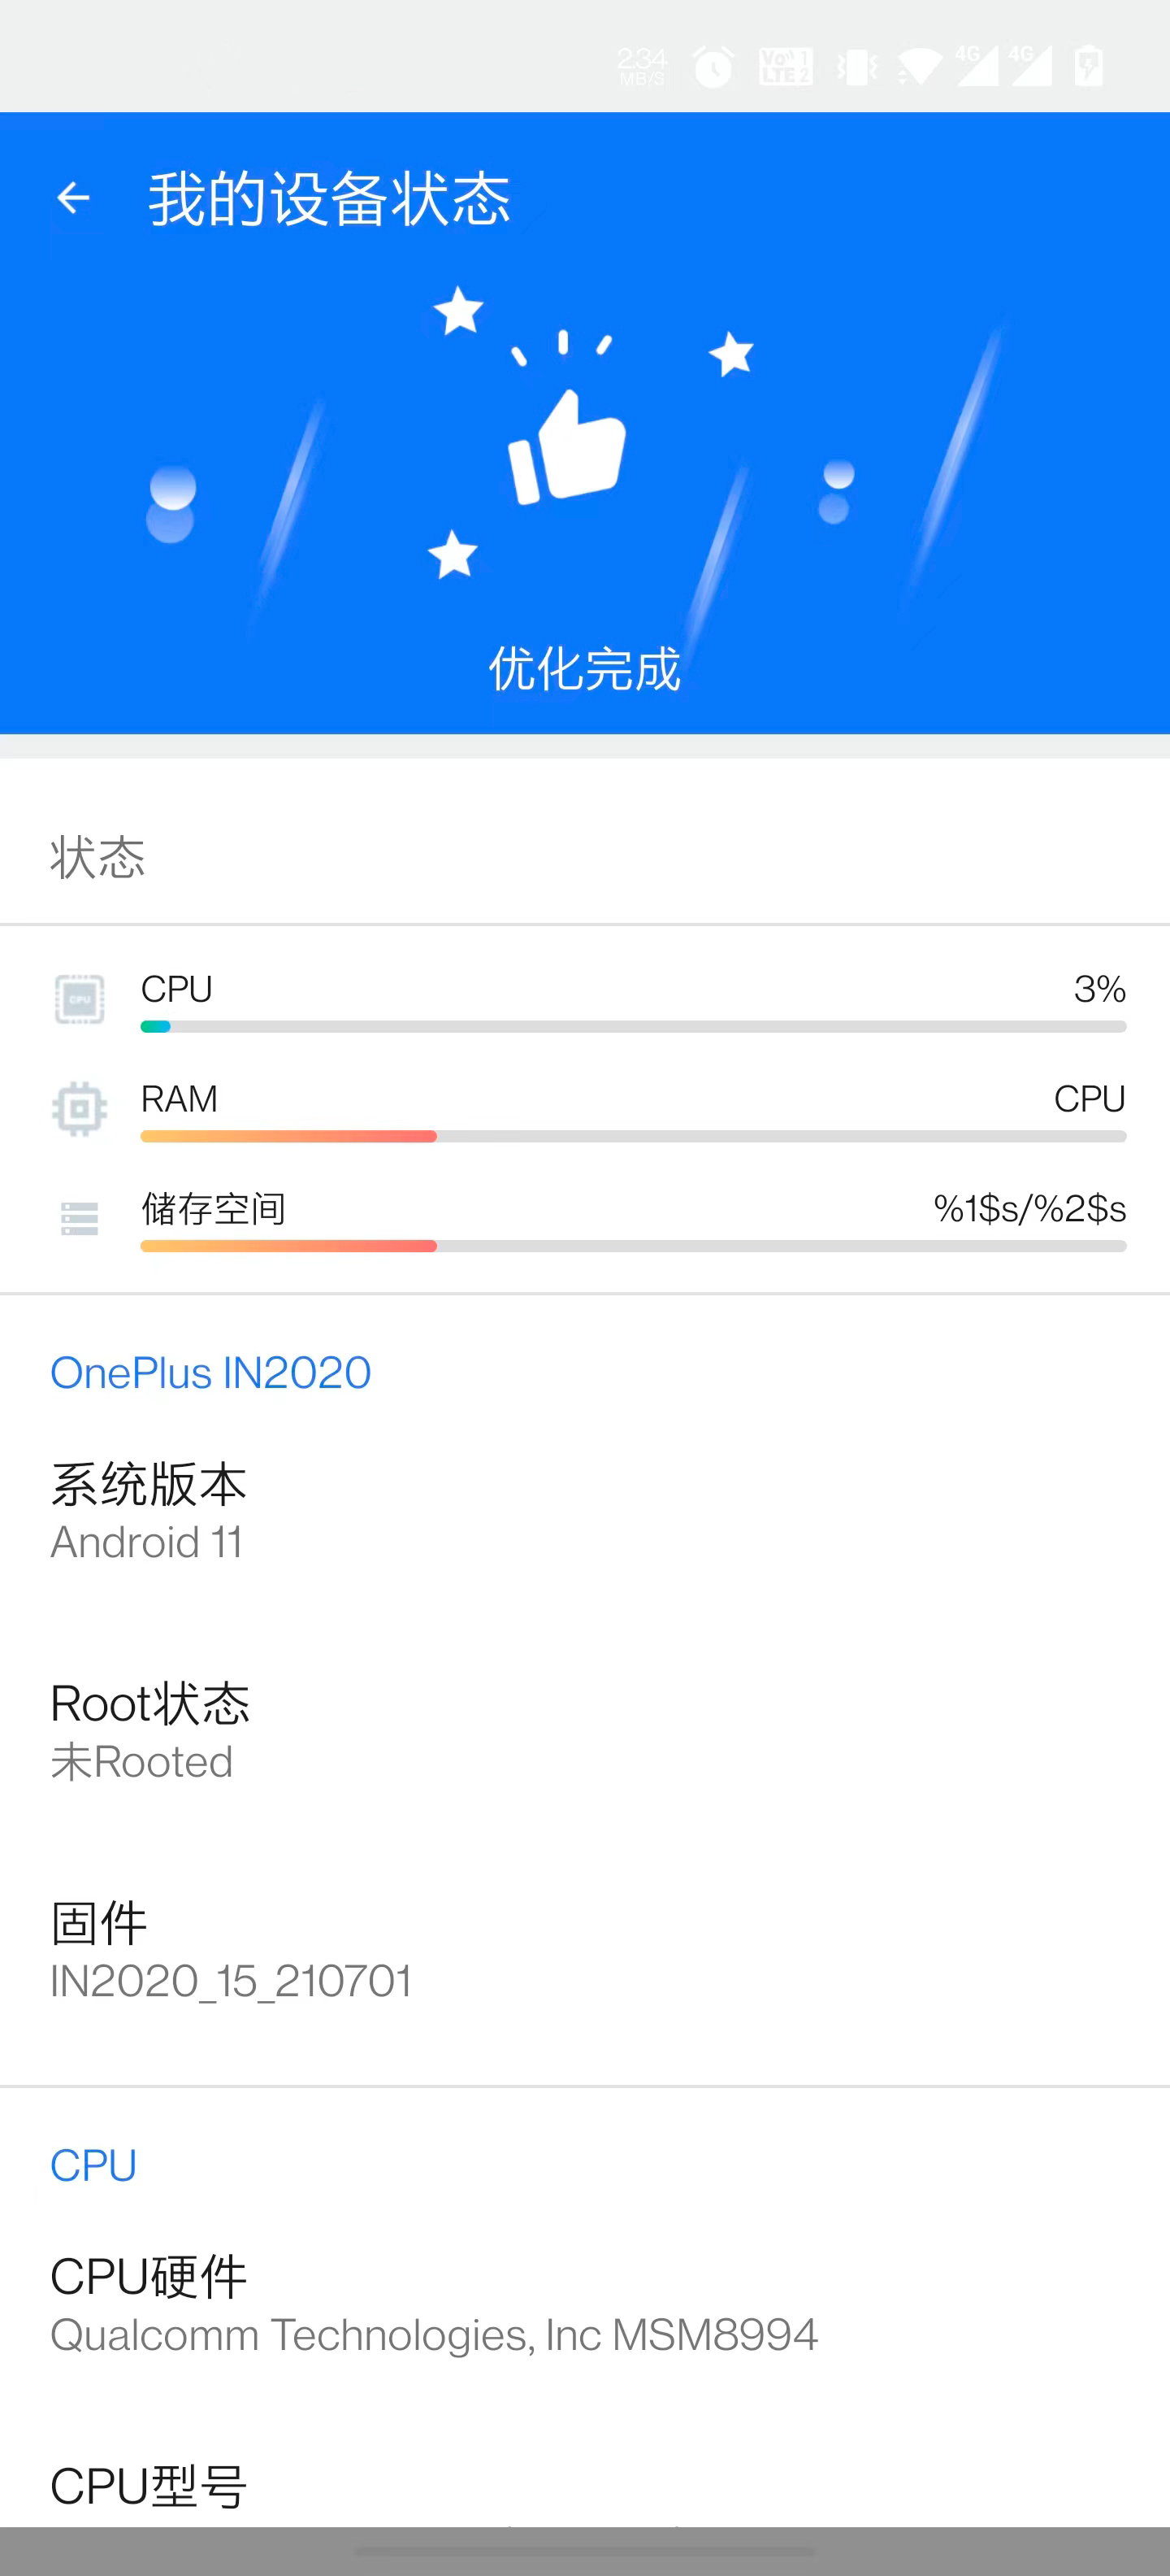
Task: Open the OnePlus IN2020 device link
Action: 210,1372
